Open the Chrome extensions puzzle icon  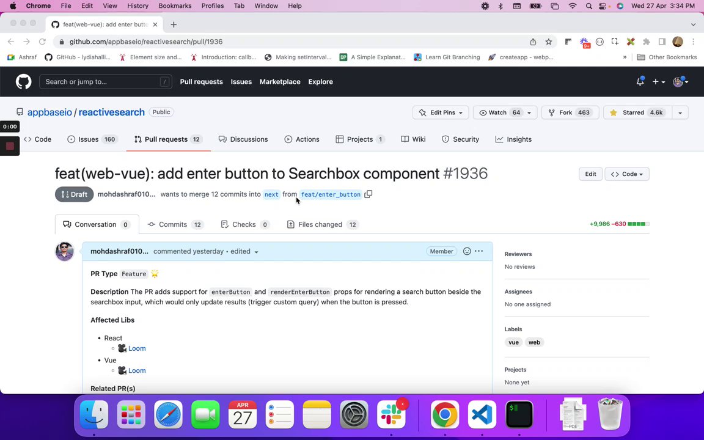pos(646,42)
